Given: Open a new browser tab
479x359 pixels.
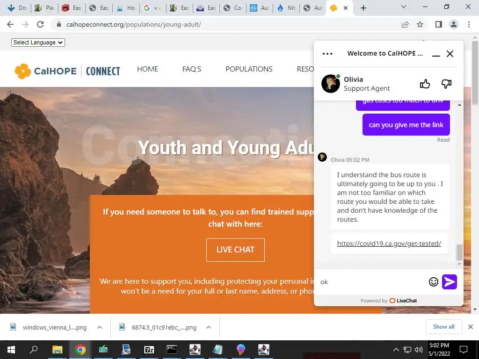Looking at the screenshot, I should point(363,8).
